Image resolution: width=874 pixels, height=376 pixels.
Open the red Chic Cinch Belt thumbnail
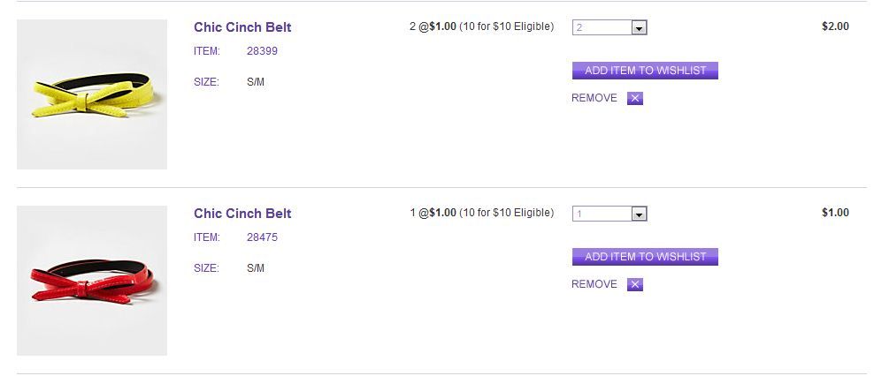(92, 281)
